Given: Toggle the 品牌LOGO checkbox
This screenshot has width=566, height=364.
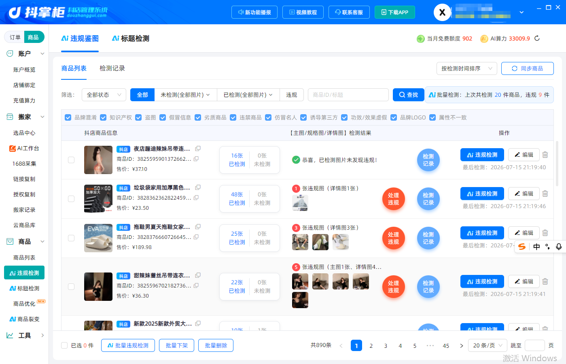Looking at the screenshot, I should click(x=394, y=117).
